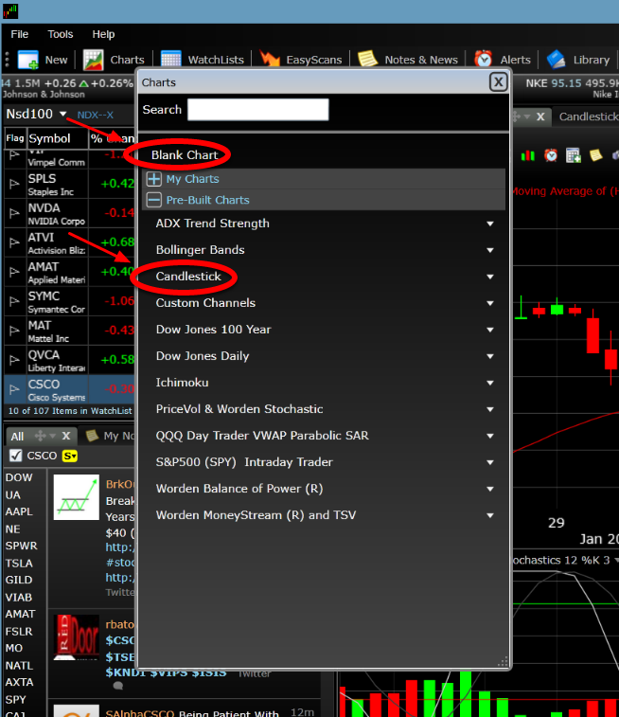Click the calculator-plus icon above the chart
619x717 pixels.
pyautogui.click(x=573, y=155)
